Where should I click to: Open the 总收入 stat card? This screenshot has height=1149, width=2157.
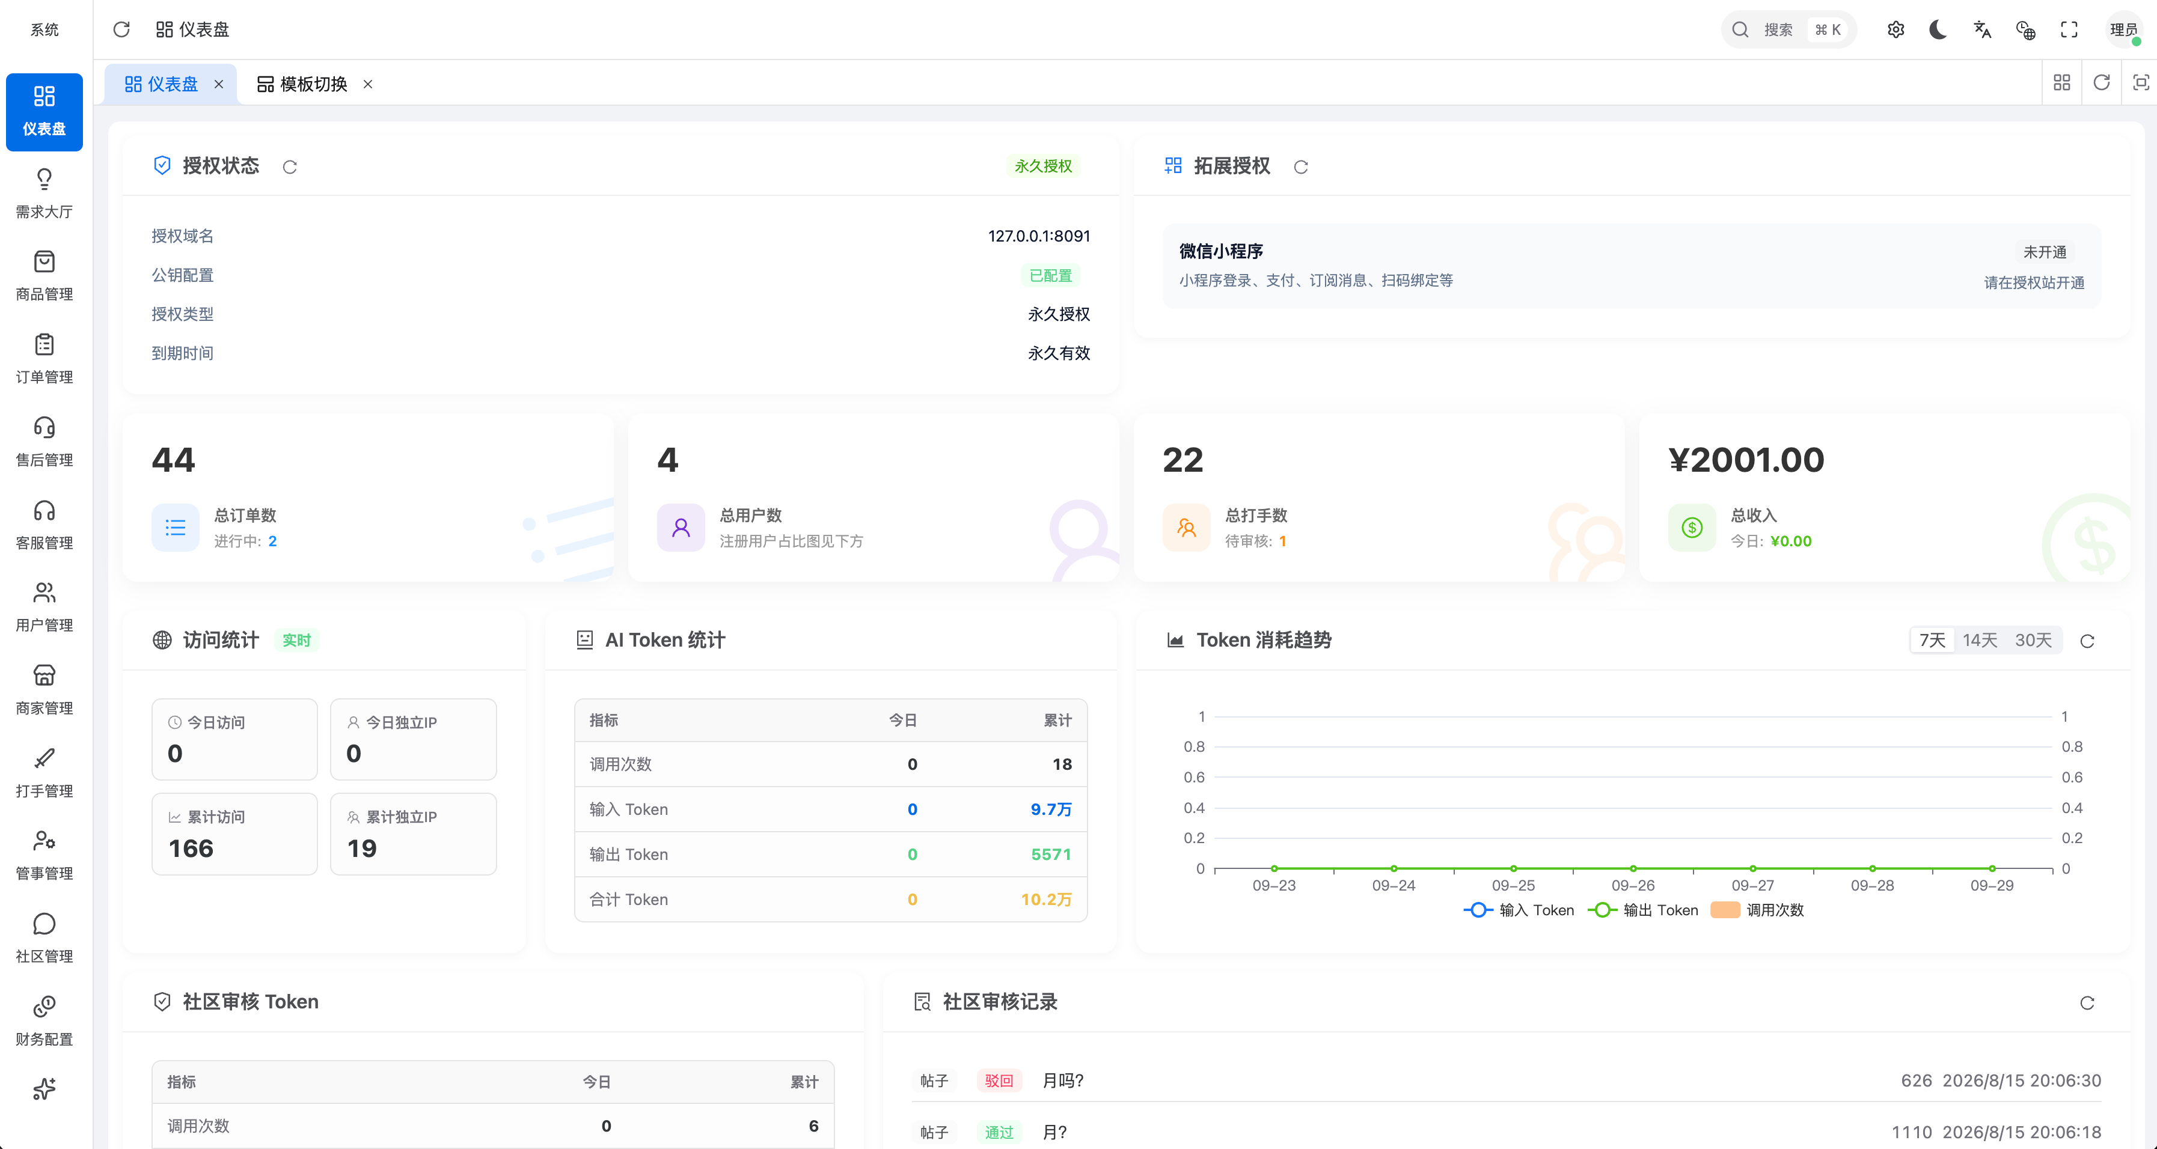1885,498
